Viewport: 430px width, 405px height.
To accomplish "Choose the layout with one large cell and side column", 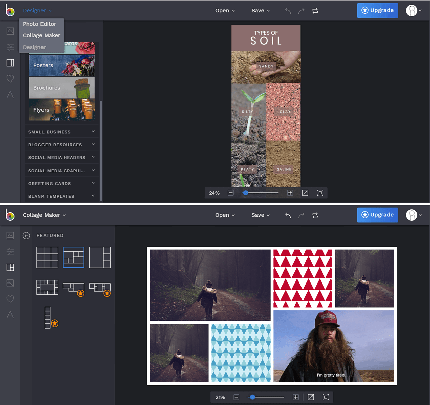I will 100,257.
